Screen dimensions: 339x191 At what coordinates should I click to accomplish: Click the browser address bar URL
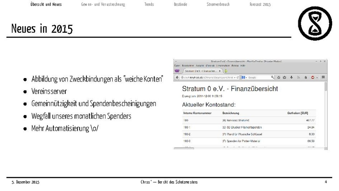[x=208, y=77]
